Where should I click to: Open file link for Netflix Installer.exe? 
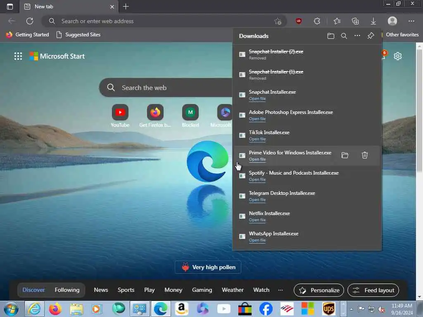257,220
